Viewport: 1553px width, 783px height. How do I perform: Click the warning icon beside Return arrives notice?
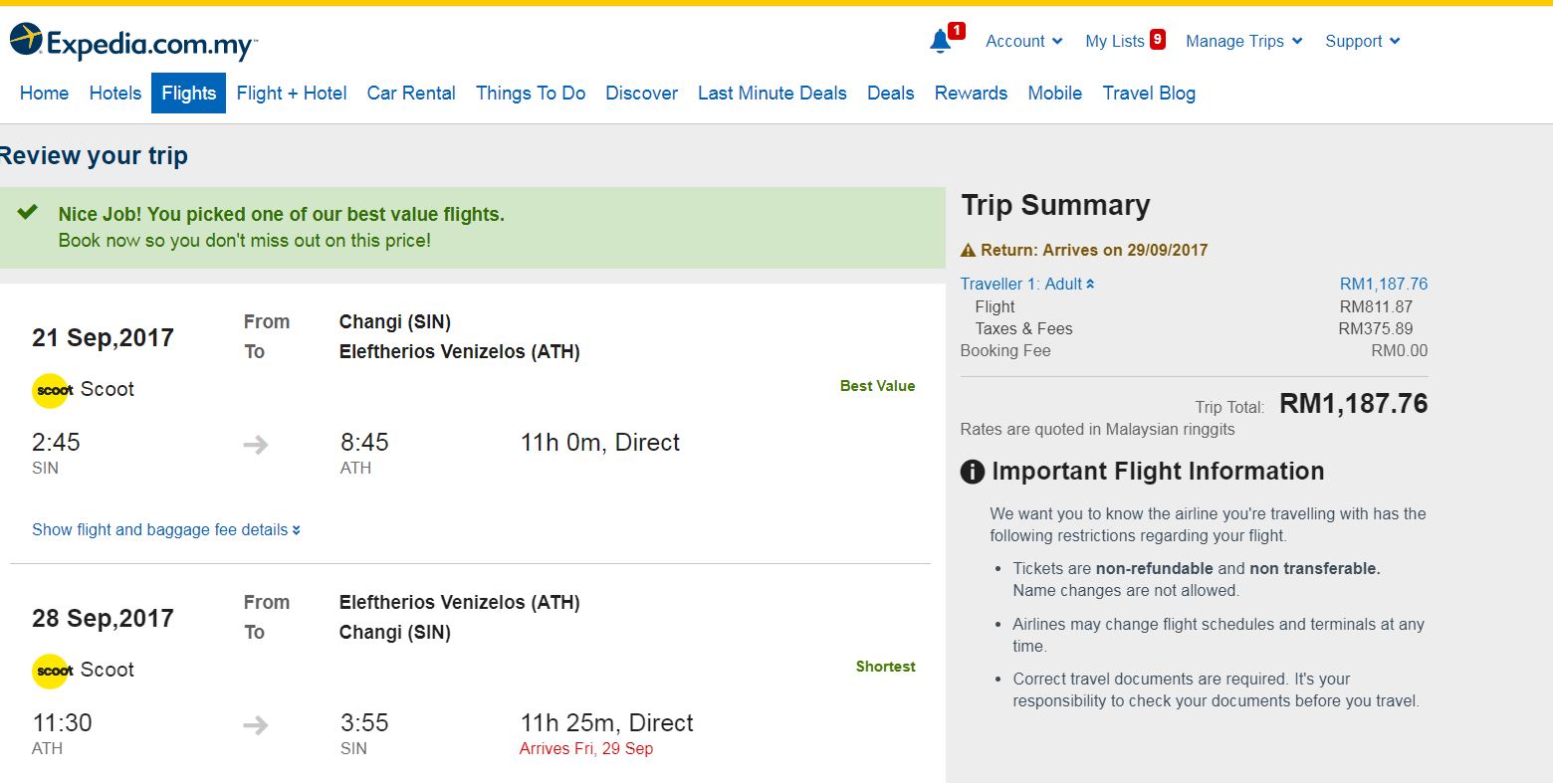(x=968, y=251)
